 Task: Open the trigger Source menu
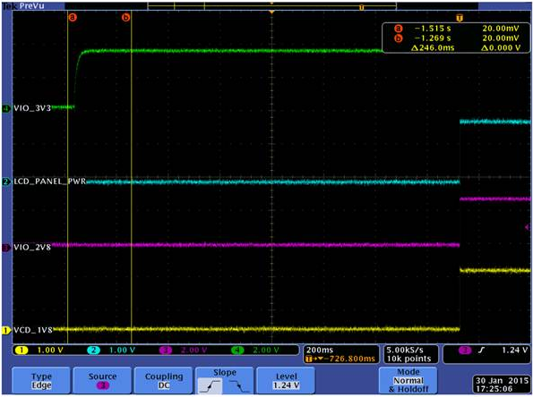[x=102, y=381]
